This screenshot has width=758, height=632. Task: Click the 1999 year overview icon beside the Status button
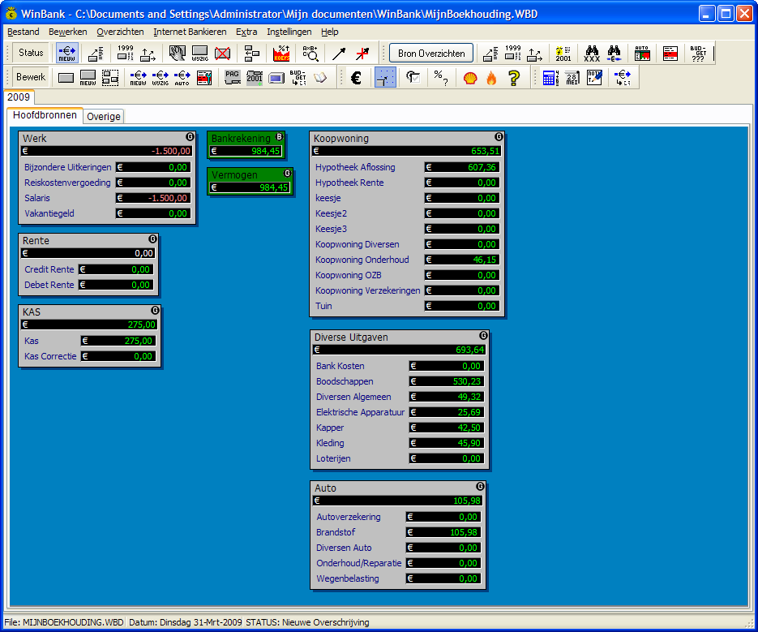126,53
